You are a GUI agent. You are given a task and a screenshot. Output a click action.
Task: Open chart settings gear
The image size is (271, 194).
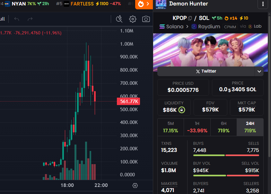click(x=133, y=19)
